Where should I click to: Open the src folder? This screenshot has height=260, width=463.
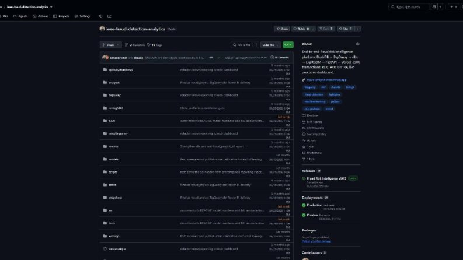coord(110,210)
